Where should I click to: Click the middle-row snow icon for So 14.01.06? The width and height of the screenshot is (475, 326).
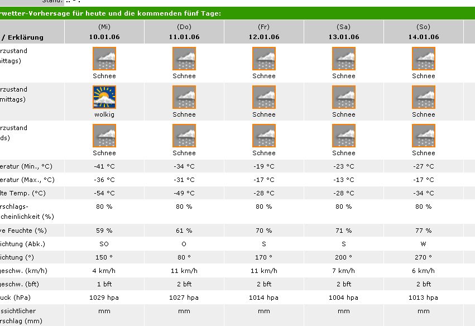click(424, 97)
